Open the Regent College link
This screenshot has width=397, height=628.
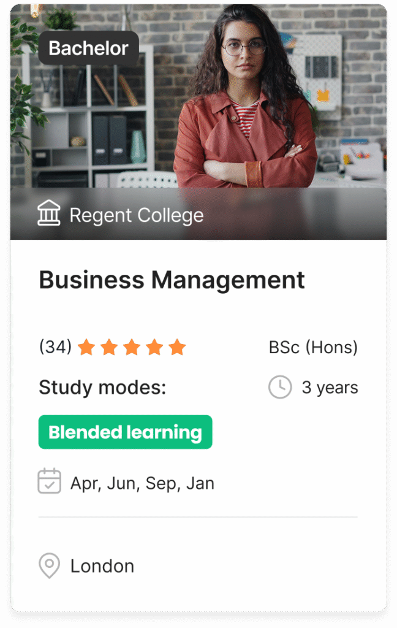tap(136, 215)
